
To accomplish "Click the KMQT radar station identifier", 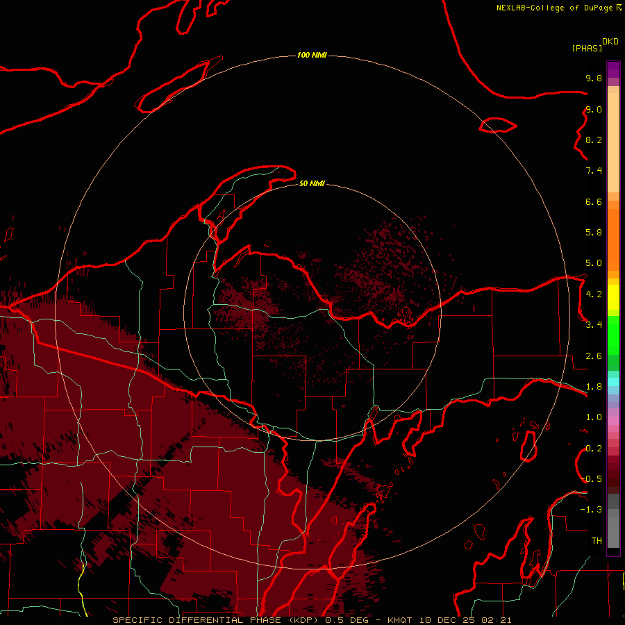I will [399, 620].
